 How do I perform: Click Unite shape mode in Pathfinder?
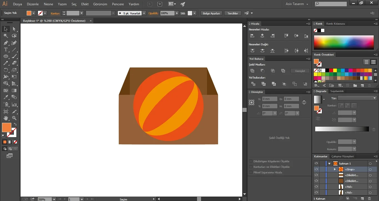click(x=252, y=71)
